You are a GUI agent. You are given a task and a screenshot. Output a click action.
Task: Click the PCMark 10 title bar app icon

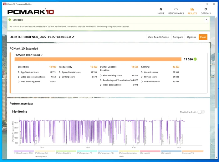point(4,4)
